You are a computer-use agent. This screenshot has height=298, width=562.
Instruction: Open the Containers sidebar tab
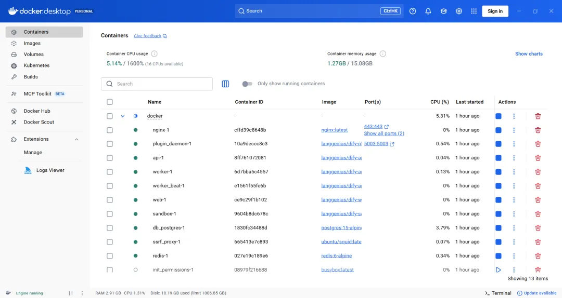[44, 32]
